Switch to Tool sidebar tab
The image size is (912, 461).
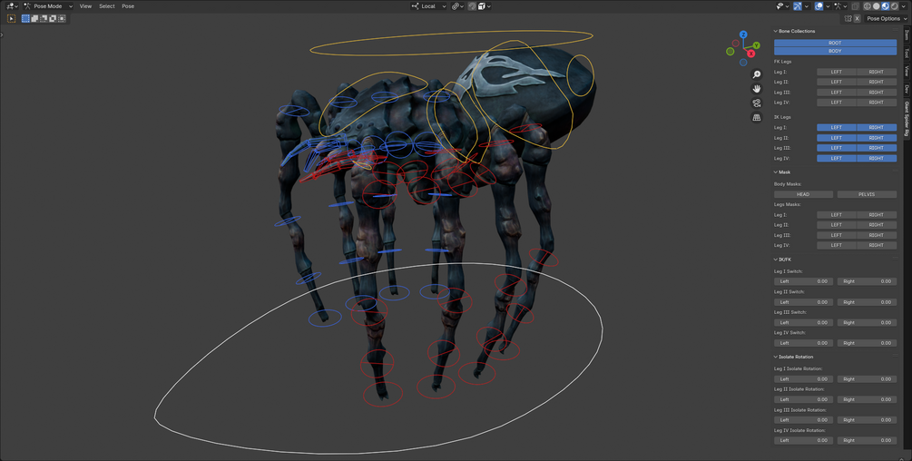(x=907, y=53)
